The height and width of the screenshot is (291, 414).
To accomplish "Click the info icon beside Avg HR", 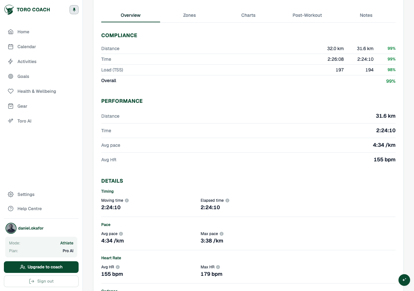I will click(x=118, y=267).
